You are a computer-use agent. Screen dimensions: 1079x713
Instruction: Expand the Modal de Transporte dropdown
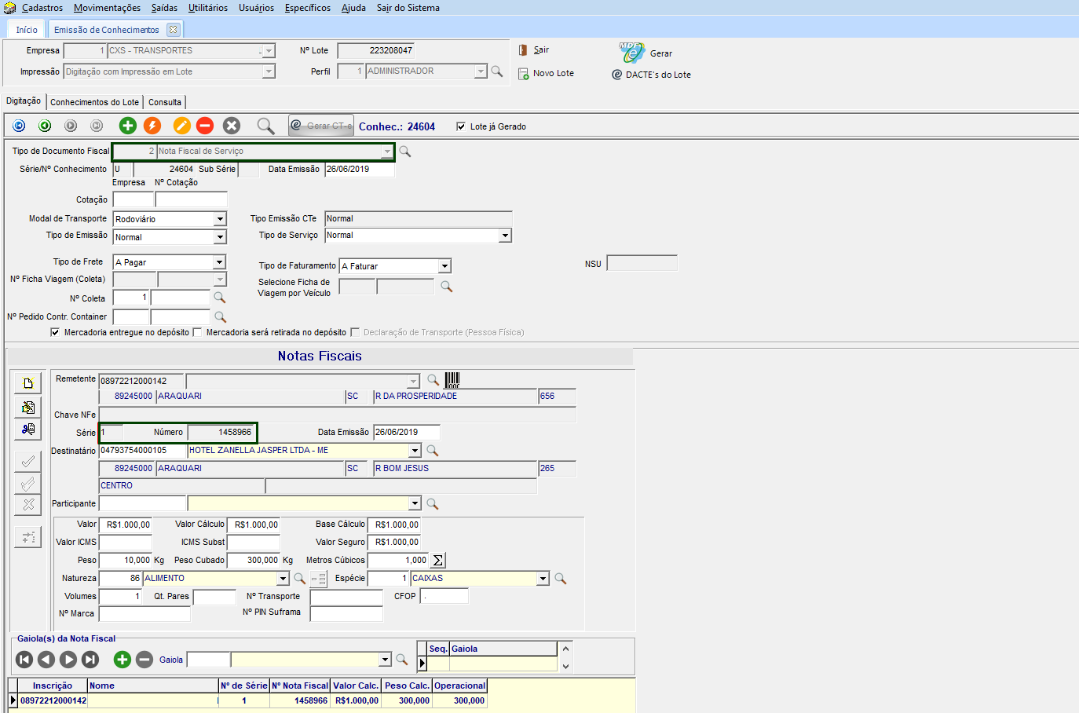(x=220, y=219)
